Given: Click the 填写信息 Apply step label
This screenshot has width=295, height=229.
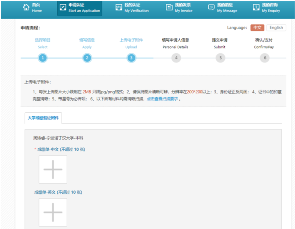Looking at the screenshot, I should 87,40.
